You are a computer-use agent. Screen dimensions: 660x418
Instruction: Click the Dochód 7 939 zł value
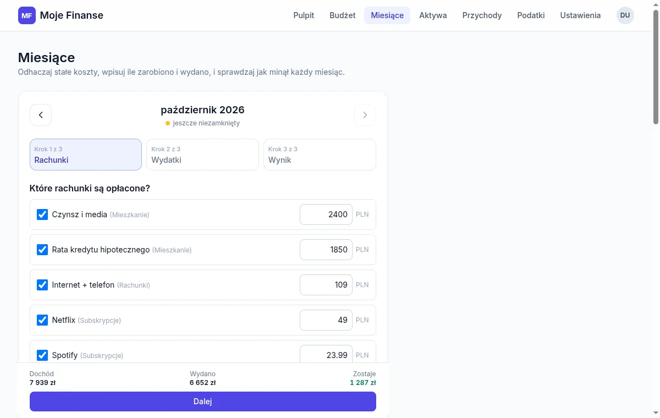[42, 383]
